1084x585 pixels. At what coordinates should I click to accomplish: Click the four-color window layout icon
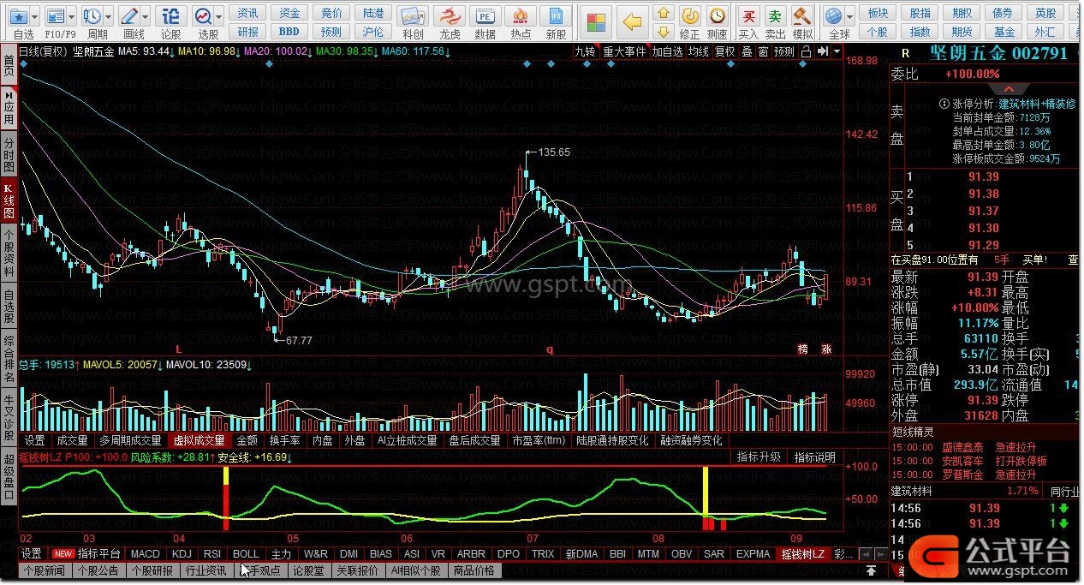tap(597, 21)
